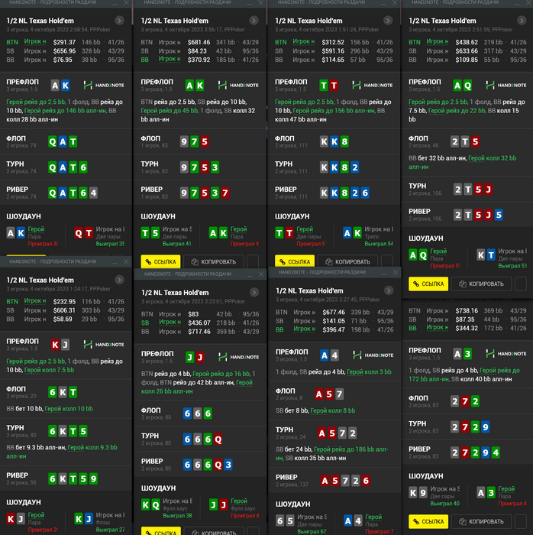Click green SB player name in 3:23:01 window
Viewport: 533px width, 535px height.
pos(170,322)
